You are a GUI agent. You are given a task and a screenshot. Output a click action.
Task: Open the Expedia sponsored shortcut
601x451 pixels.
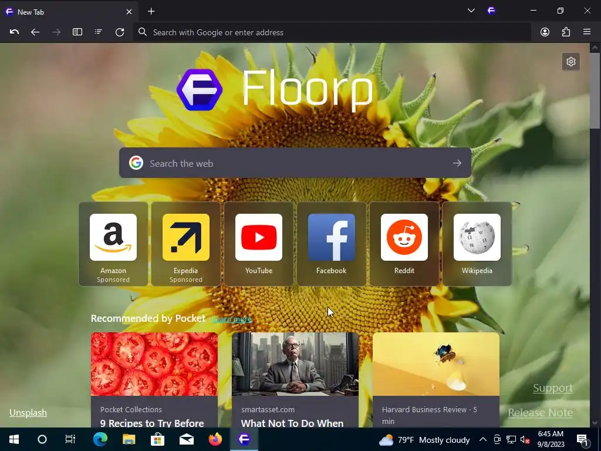186,244
